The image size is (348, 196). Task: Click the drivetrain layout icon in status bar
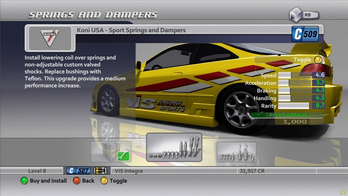coord(100,171)
